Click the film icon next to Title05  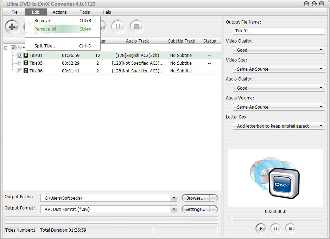coord(26,63)
